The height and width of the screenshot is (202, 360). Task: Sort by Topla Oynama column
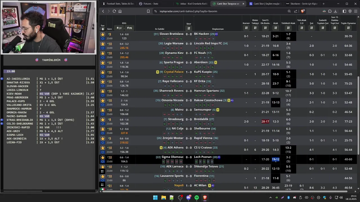coord(348,28)
